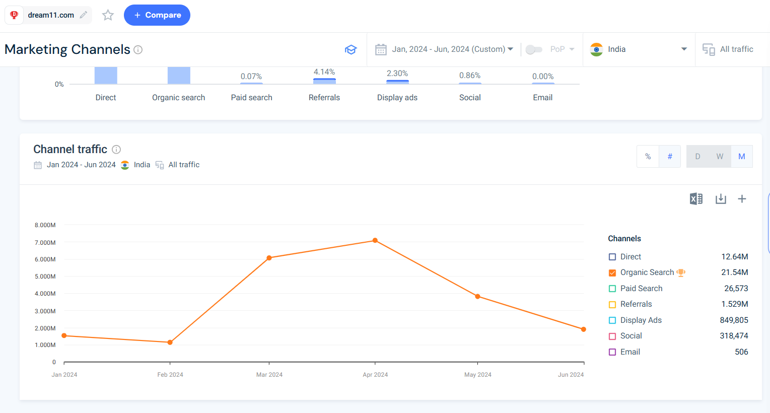Open the education graduation cap icon
Screen dimensions: 770x413
351,49
